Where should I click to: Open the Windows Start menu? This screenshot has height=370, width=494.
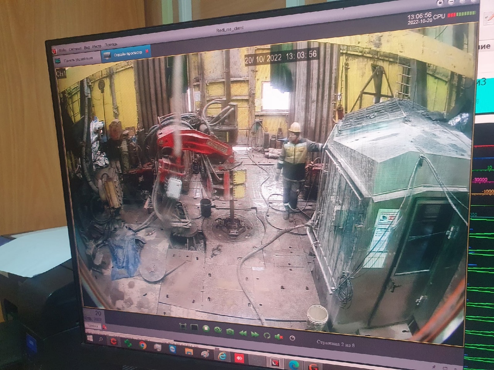[x=90, y=338]
